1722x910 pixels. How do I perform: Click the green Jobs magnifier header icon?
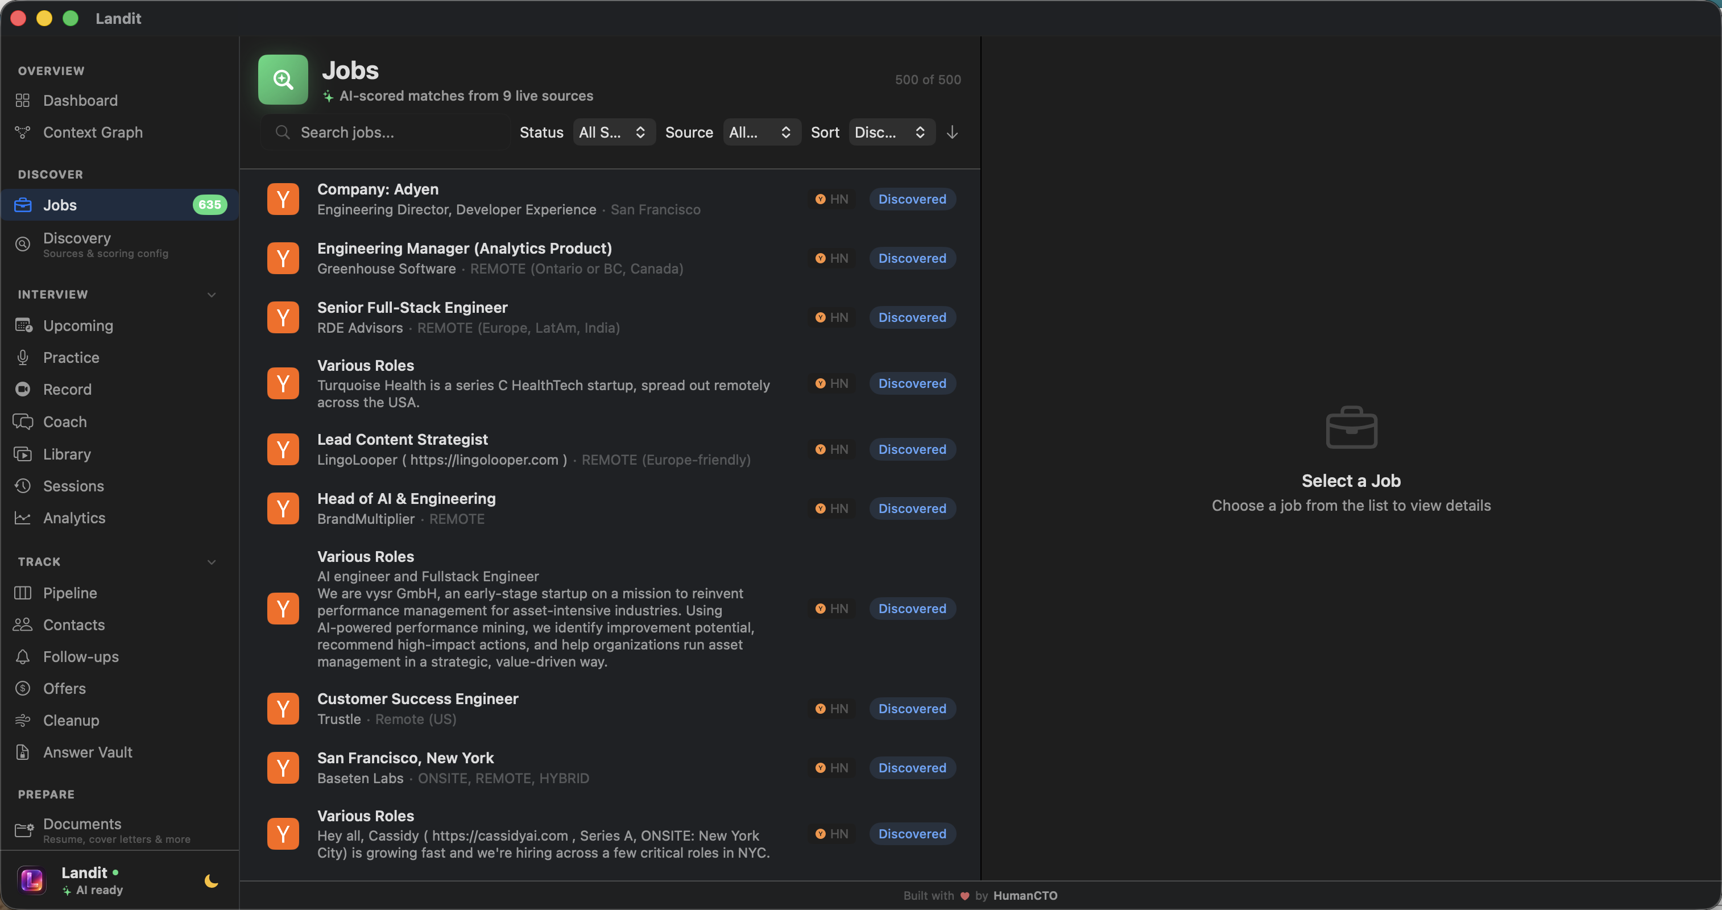click(x=283, y=80)
